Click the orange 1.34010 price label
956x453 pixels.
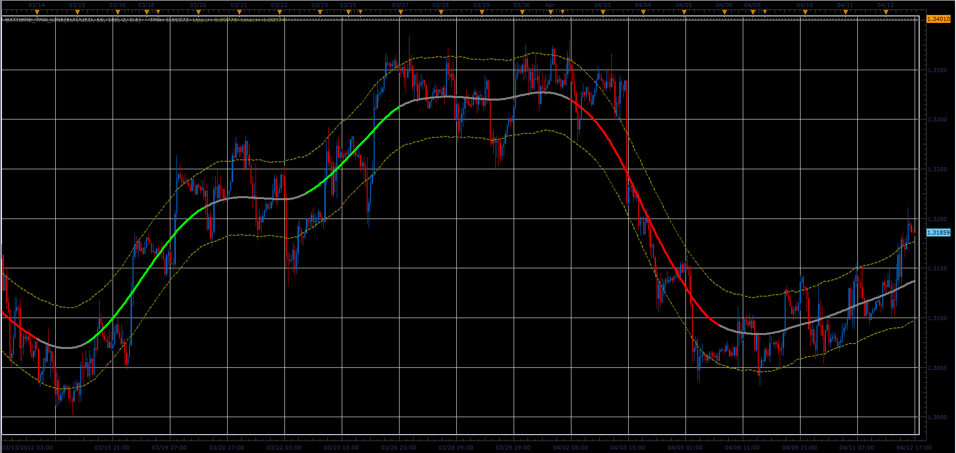coord(938,19)
